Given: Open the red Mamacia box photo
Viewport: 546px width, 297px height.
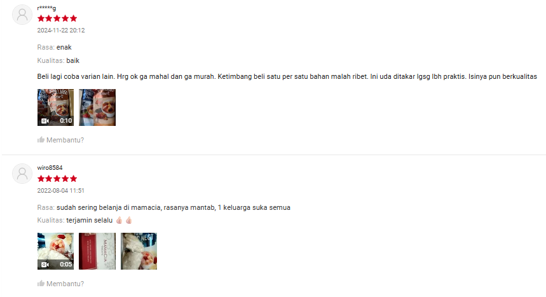Looking at the screenshot, I should 97,251.
